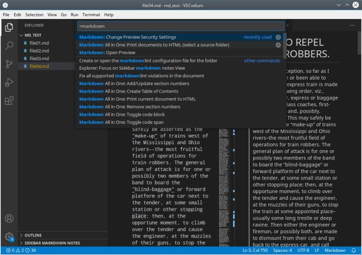
Task: Open the Extensions view icon
Action: point(9,100)
